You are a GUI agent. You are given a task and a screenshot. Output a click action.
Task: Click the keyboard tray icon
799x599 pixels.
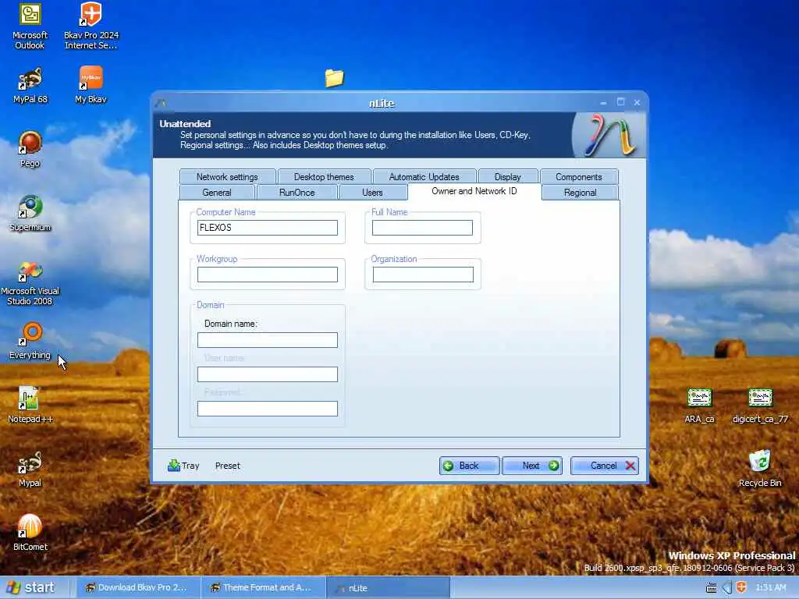712,588
